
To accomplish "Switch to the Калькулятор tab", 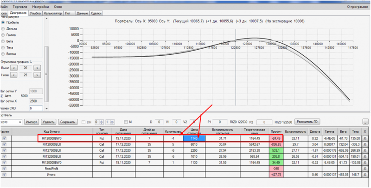I will 53,13.
